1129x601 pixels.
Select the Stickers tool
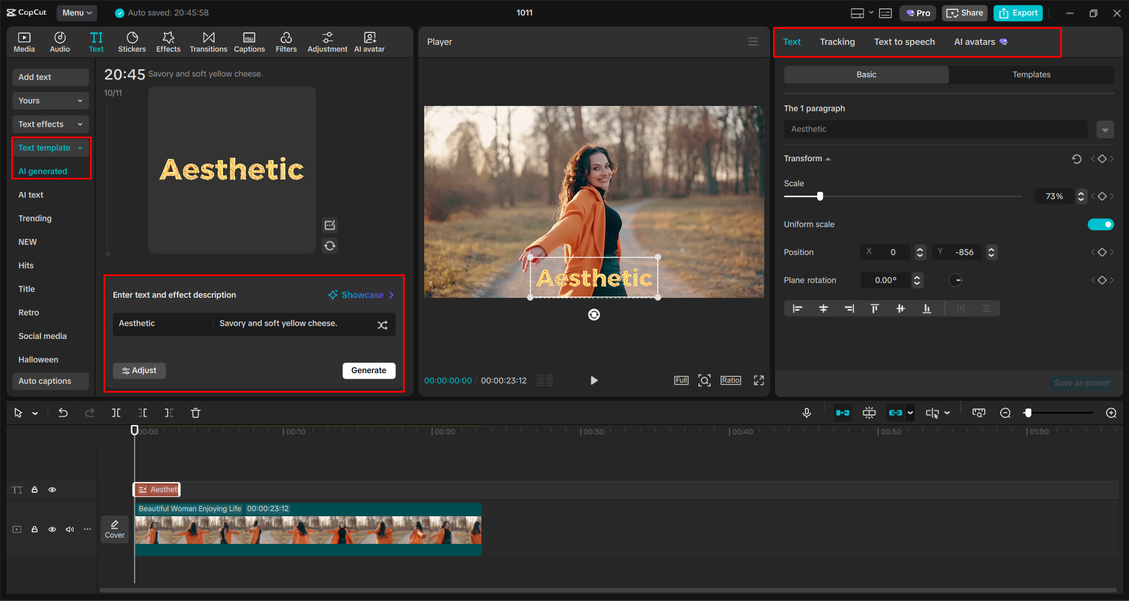tap(132, 41)
